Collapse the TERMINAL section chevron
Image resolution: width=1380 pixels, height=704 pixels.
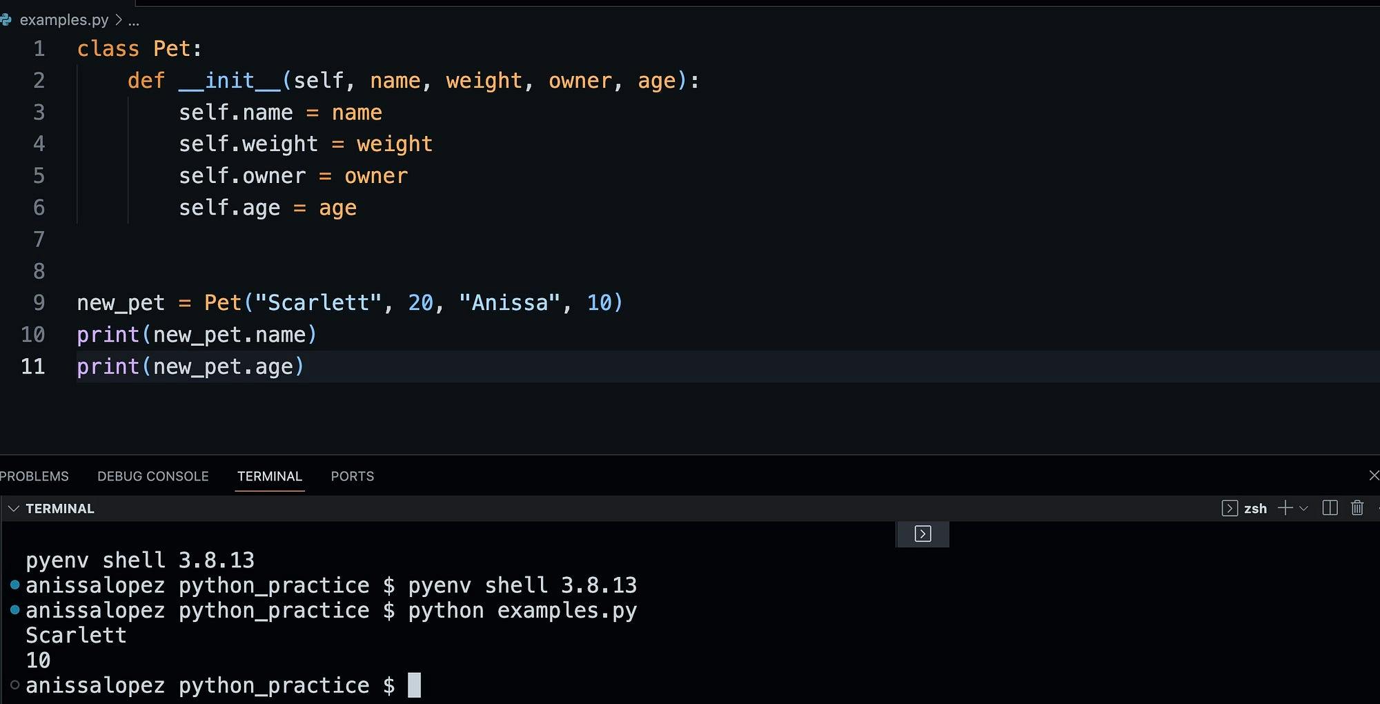click(x=13, y=509)
